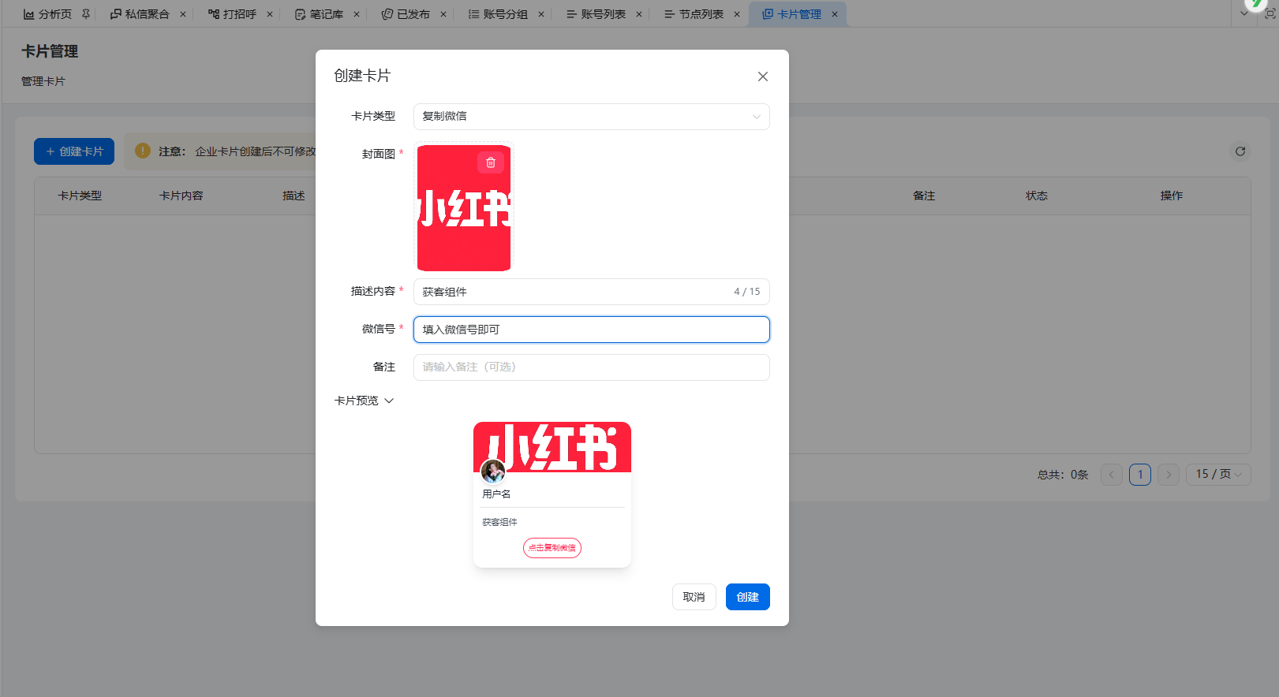Go to previous page arrow
Screen dimensions: 1279x697
(1111, 475)
